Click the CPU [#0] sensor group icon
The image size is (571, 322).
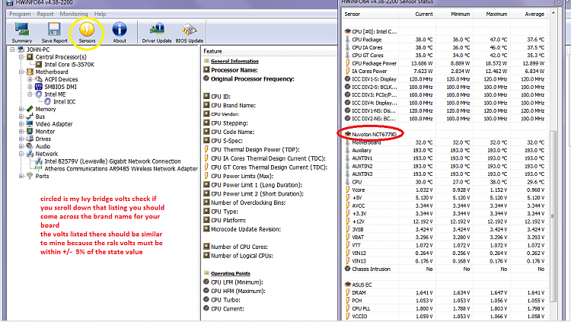[x=348, y=31]
